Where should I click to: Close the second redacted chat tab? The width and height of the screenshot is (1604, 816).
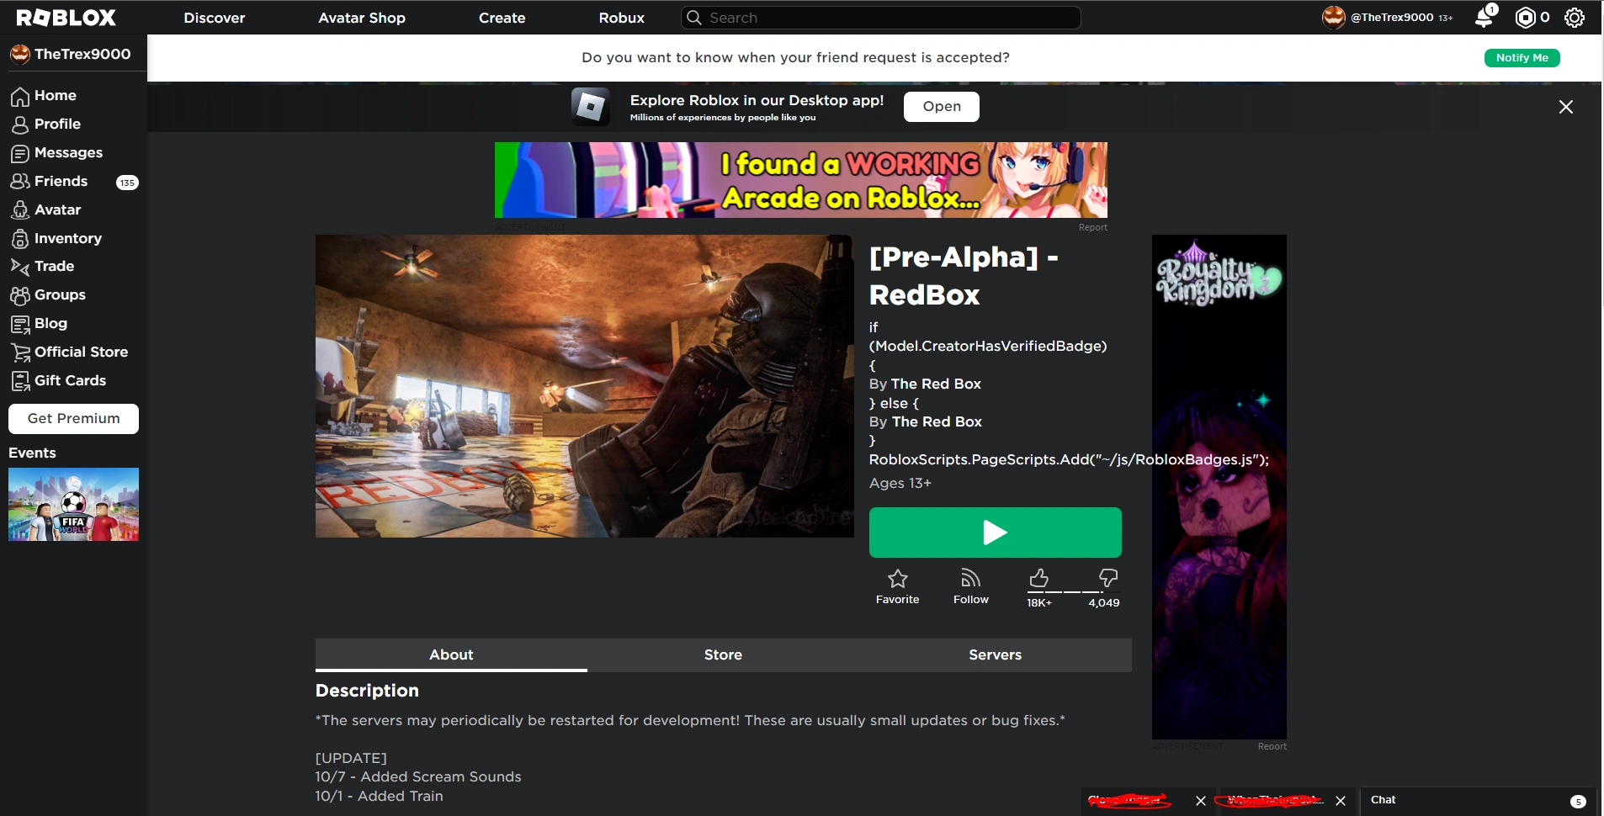[1341, 801]
